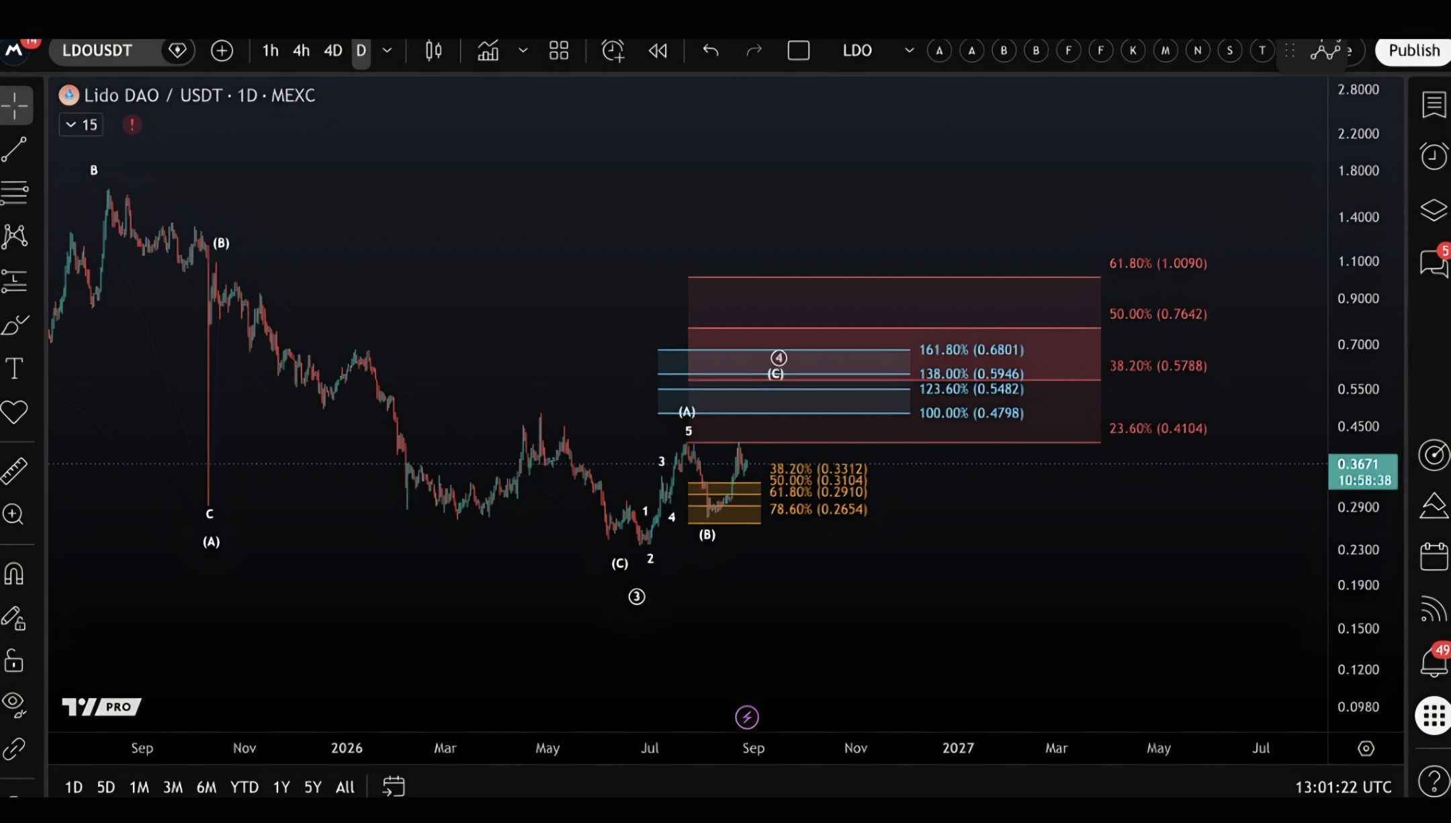The width and height of the screenshot is (1451, 823).
Task: Open the help center question icon
Action: pos(1434,781)
